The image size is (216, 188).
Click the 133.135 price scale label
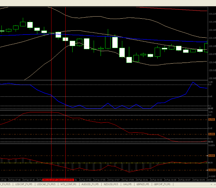[213, 38]
